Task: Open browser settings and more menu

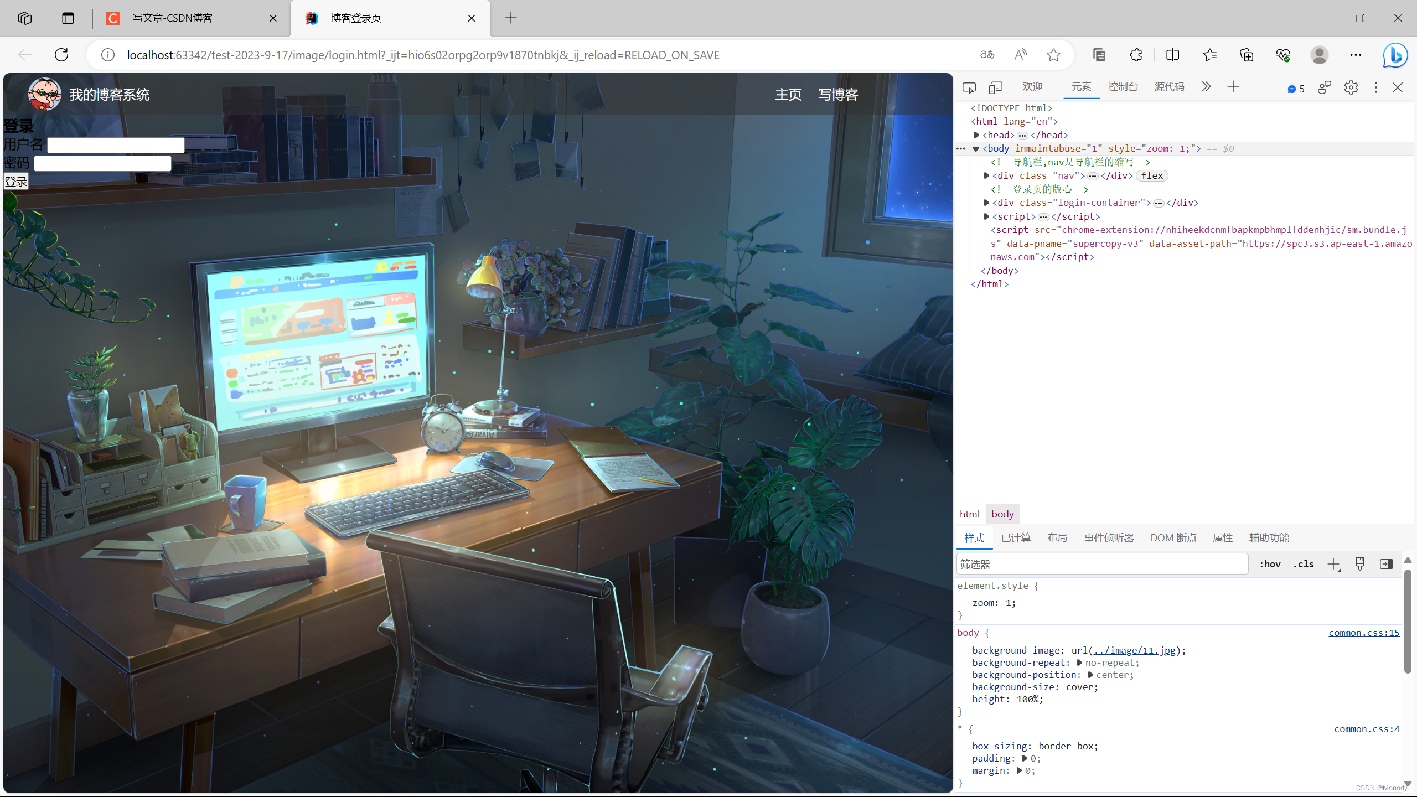Action: point(1356,55)
